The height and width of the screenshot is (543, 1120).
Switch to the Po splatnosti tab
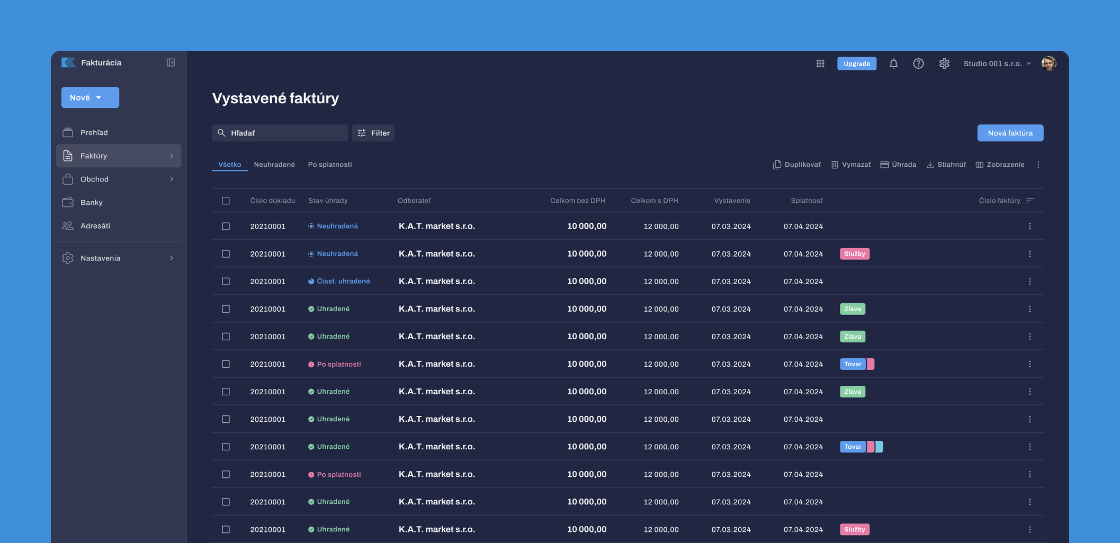coord(330,165)
